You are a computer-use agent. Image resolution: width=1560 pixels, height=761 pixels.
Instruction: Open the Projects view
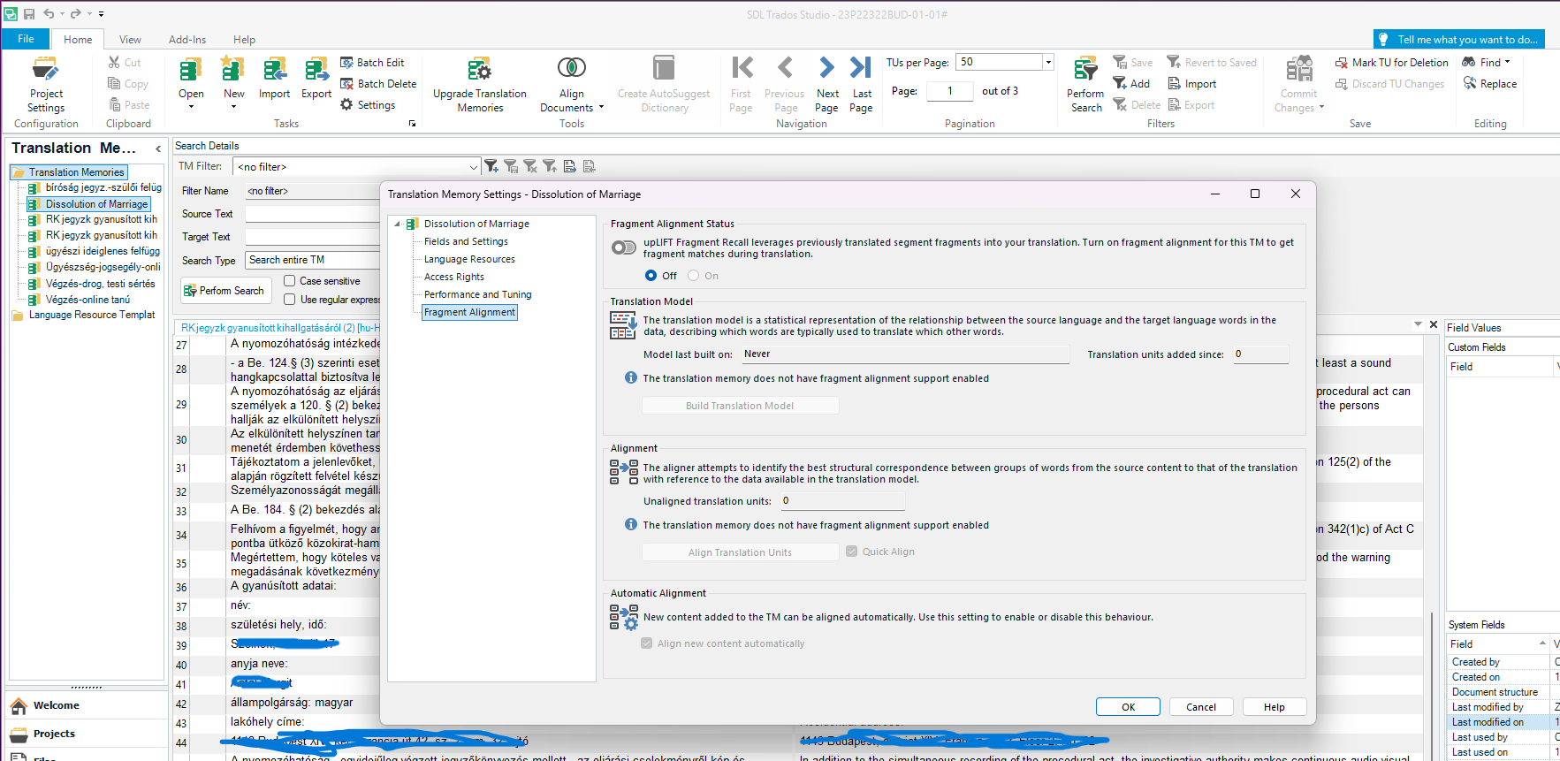point(87,734)
